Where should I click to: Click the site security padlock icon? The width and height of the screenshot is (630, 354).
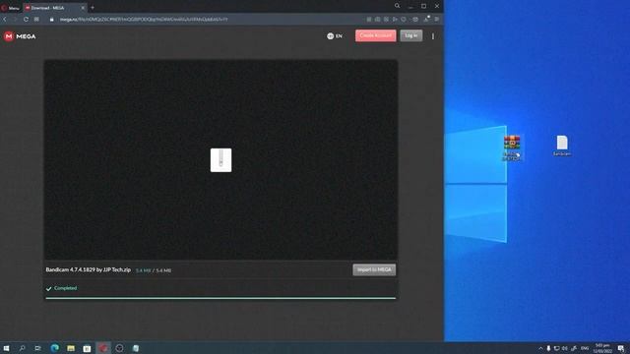pyautogui.click(x=51, y=20)
